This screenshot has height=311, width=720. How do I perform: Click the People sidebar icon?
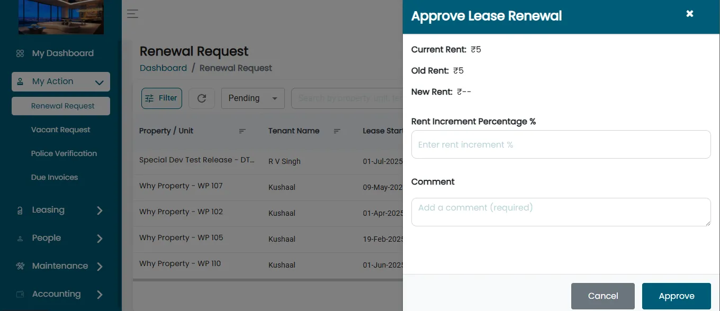[x=20, y=239]
